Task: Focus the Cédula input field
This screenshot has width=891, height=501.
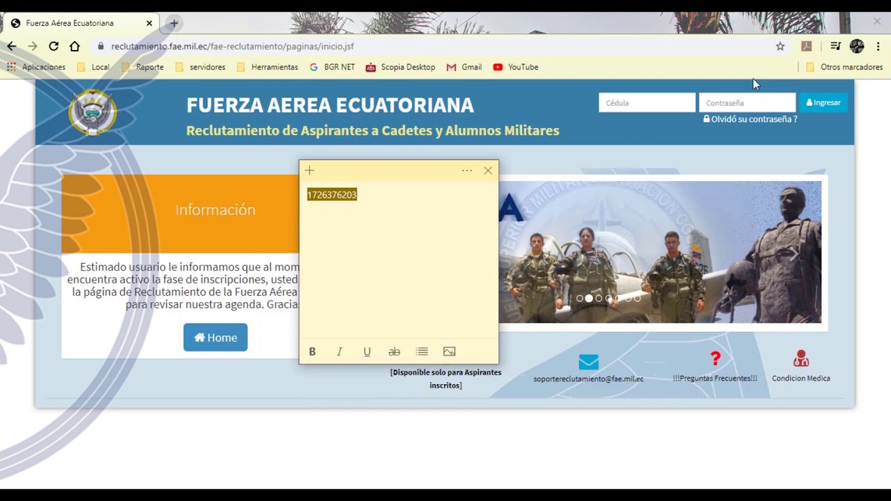Action: pyautogui.click(x=647, y=102)
